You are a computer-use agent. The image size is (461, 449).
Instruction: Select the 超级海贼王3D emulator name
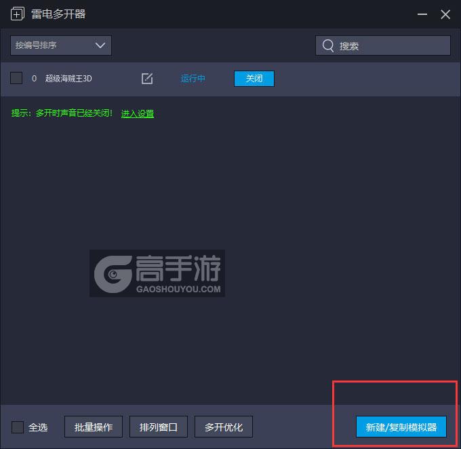click(x=68, y=79)
